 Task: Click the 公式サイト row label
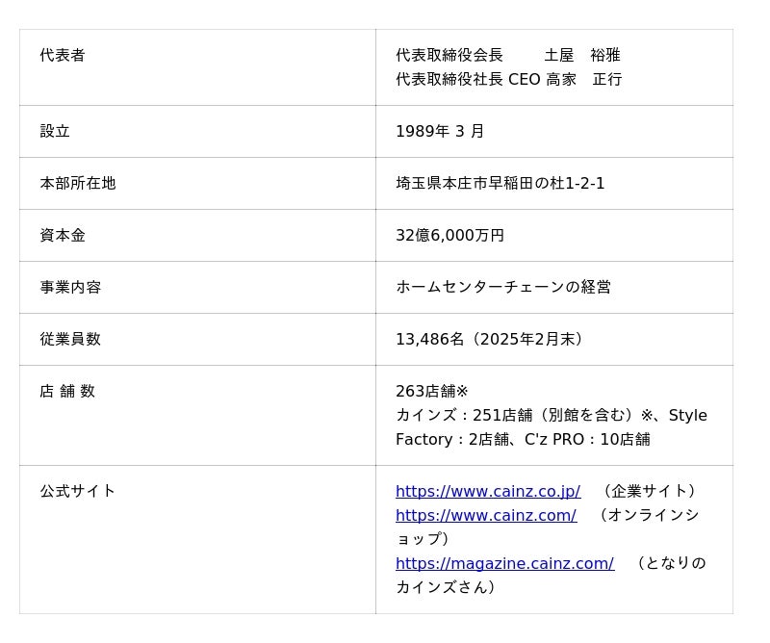pyautogui.click(x=78, y=491)
